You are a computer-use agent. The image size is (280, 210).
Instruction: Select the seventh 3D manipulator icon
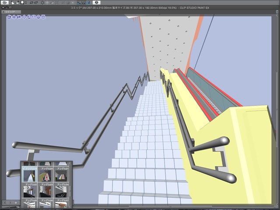[x=38, y=17]
